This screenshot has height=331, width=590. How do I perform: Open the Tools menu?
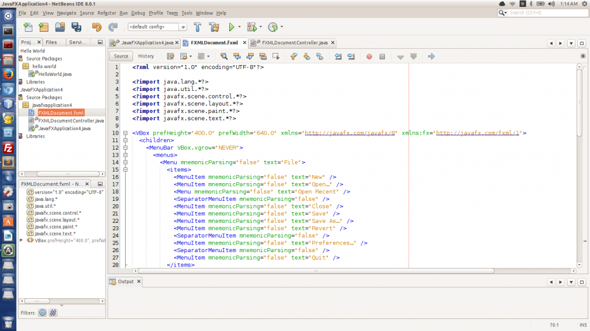(x=187, y=13)
